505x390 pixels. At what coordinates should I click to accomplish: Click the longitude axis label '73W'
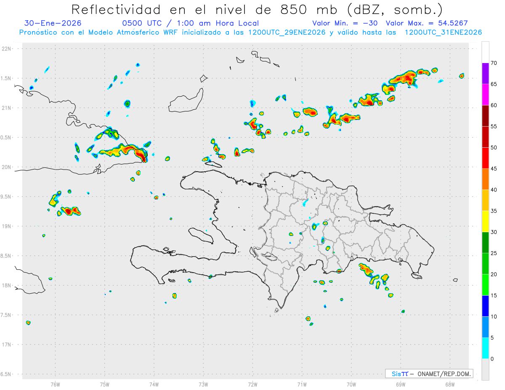(x=203, y=384)
